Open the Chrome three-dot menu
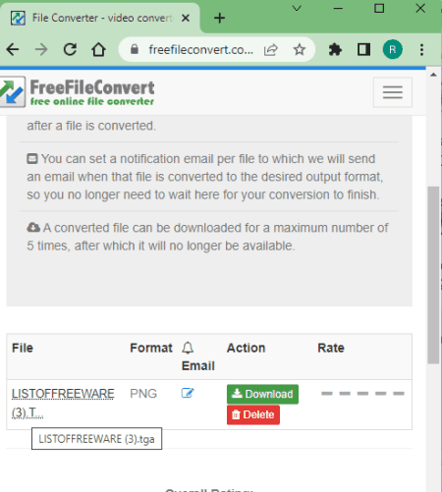 click(x=421, y=50)
